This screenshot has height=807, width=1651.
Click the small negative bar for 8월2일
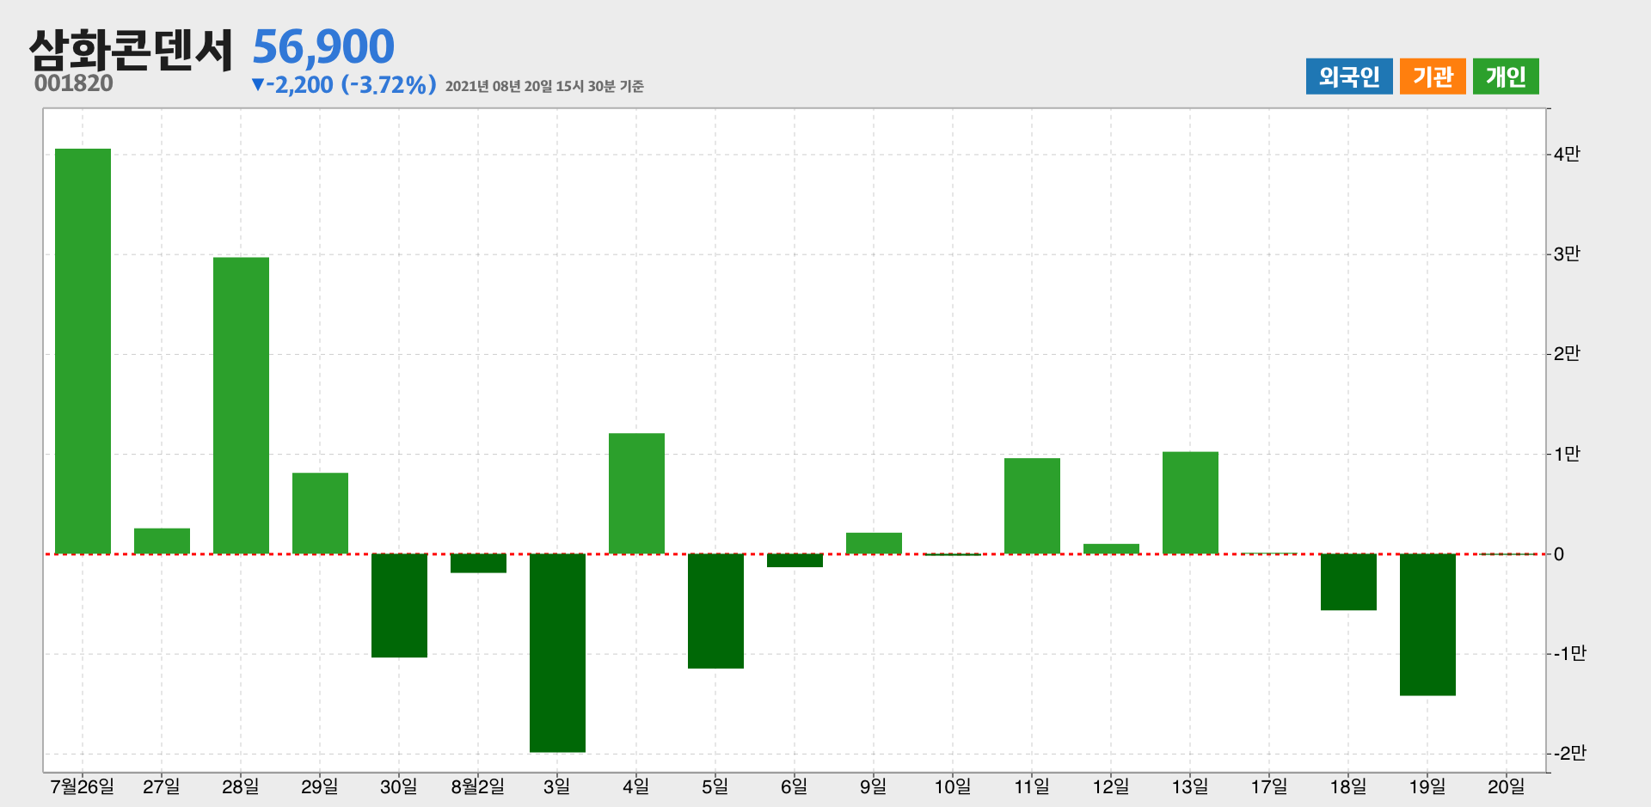click(478, 564)
